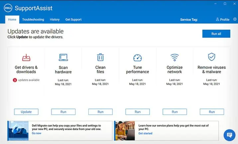This screenshot has height=144, width=238.
Task: Follow the Go now link
Action: tap(37, 133)
